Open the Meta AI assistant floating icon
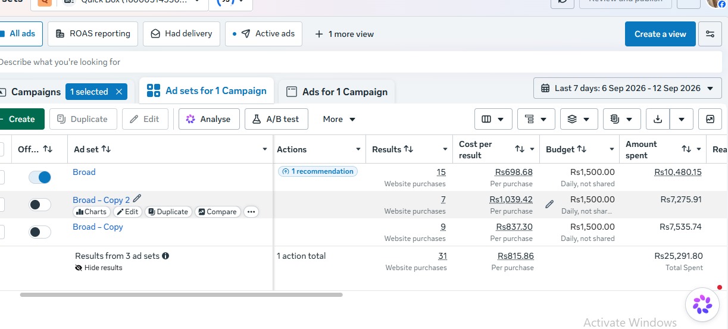This screenshot has height=329, width=728. 702,305
